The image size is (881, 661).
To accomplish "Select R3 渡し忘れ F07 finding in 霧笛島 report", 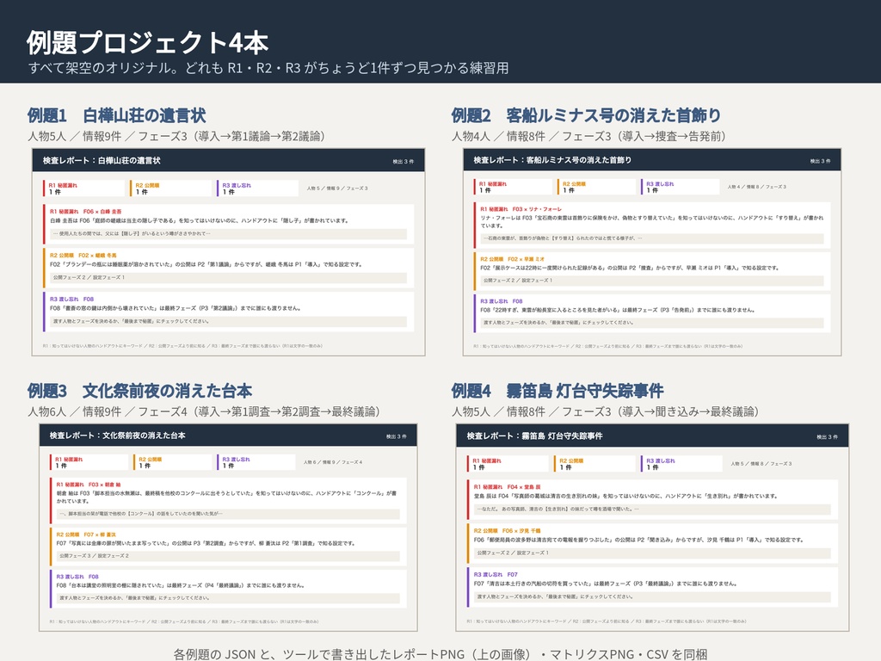I will (652, 587).
